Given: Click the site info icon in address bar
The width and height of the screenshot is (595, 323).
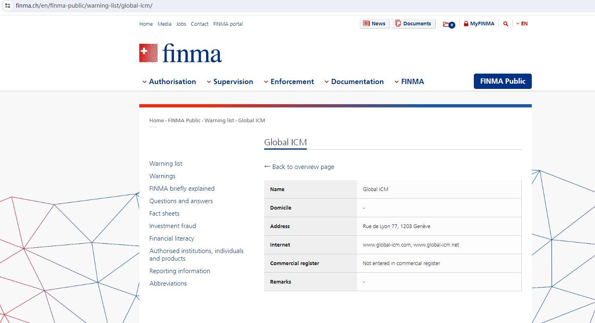Looking at the screenshot, I should pos(8,6).
